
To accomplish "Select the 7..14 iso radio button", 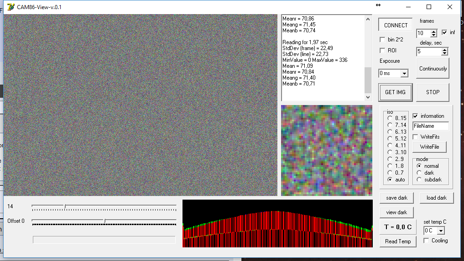I will [x=390, y=125].
